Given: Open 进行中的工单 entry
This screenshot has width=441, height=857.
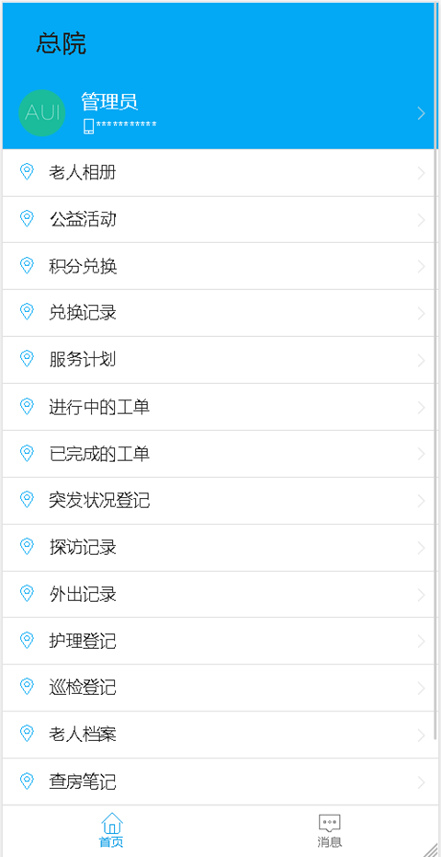Looking at the screenshot, I should [x=220, y=407].
